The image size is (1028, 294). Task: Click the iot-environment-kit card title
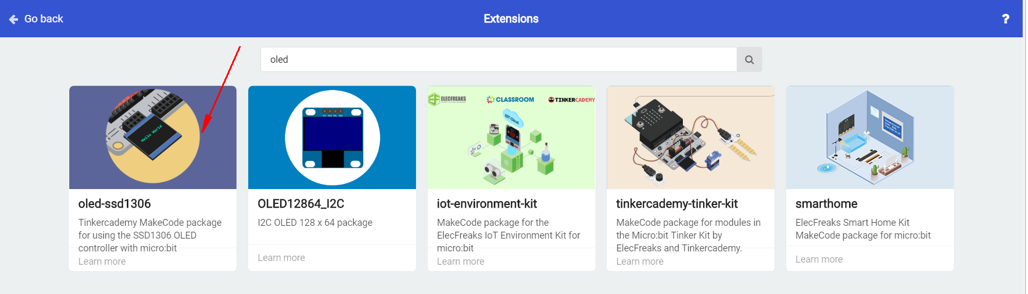click(x=487, y=204)
